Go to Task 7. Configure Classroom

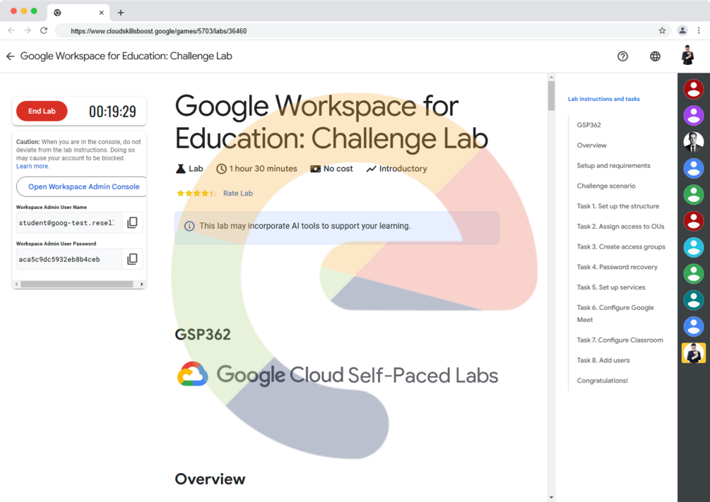(x=620, y=340)
